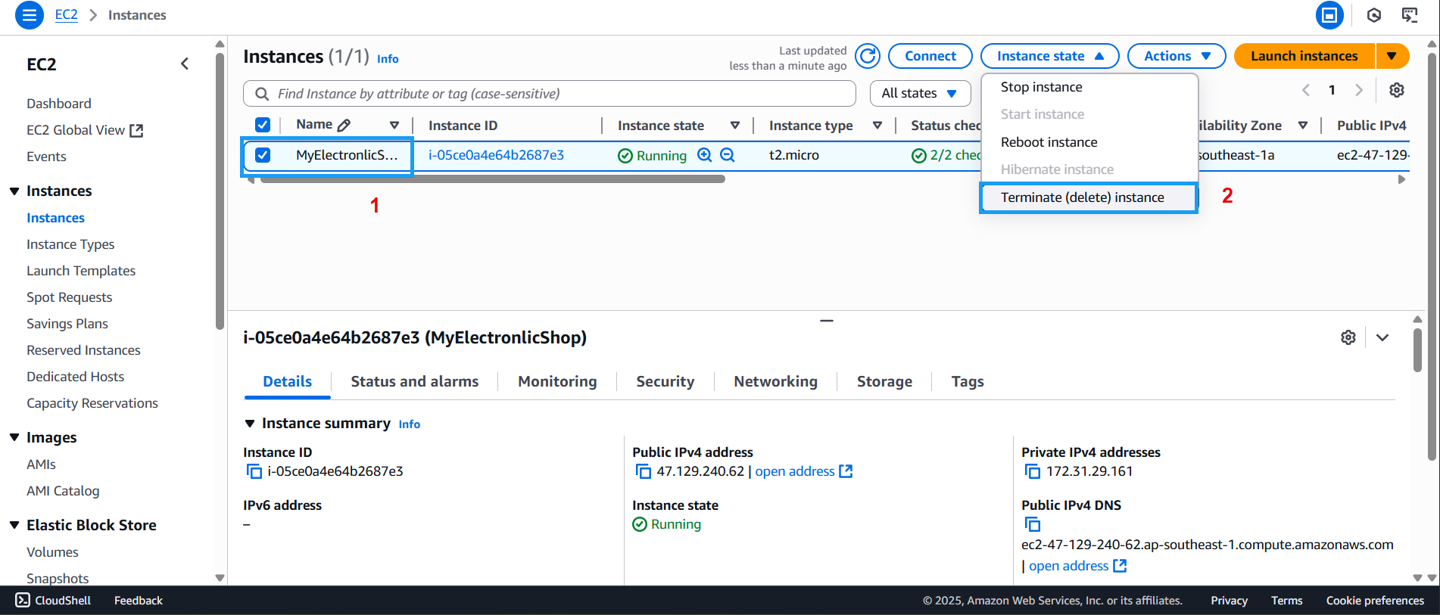Screen dimensions: 1440x615
Task: Click the Launch instances button
Action: 1304,56
